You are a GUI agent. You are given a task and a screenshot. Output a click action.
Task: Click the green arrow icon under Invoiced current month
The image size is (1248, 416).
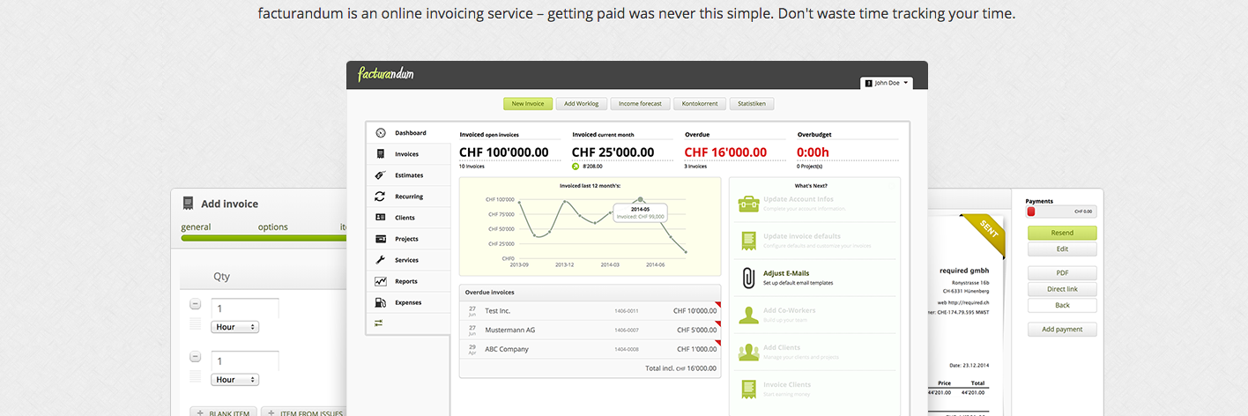(576, 166)
